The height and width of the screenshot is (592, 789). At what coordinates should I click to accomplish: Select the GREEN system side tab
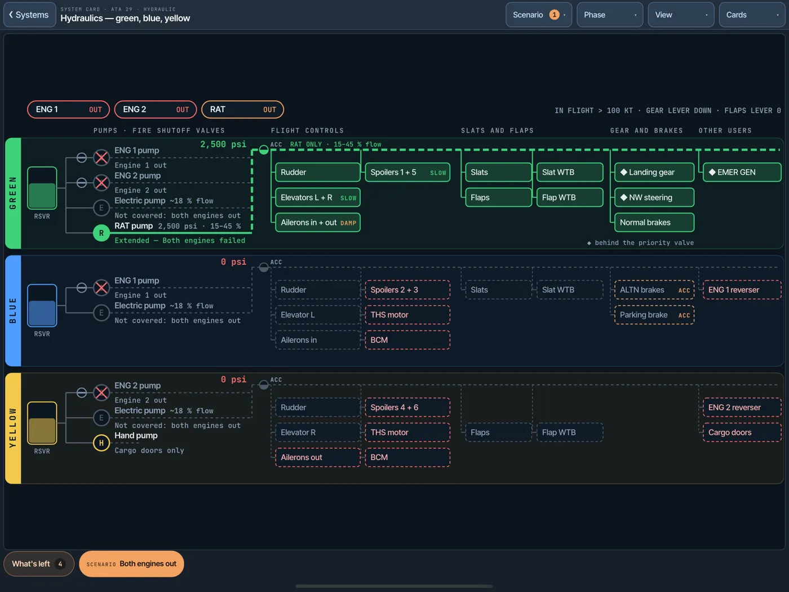click(x=13, y=193)
